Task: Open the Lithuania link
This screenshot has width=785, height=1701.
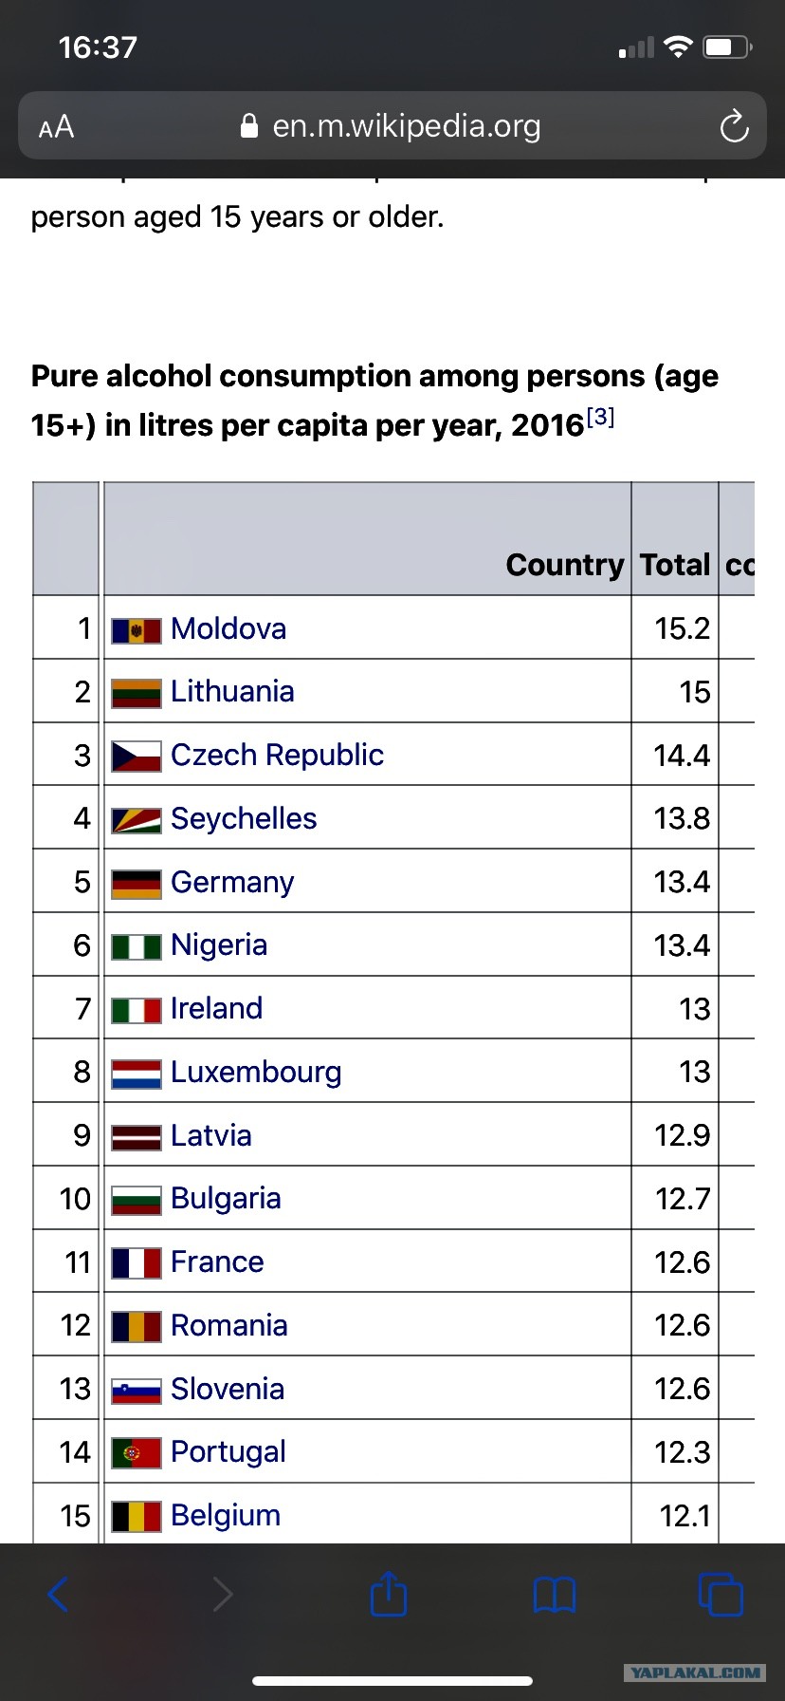Action: coord(232,691)
